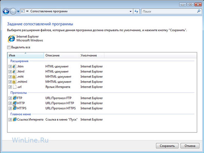Click the .htm file type icon

(14, 66)
